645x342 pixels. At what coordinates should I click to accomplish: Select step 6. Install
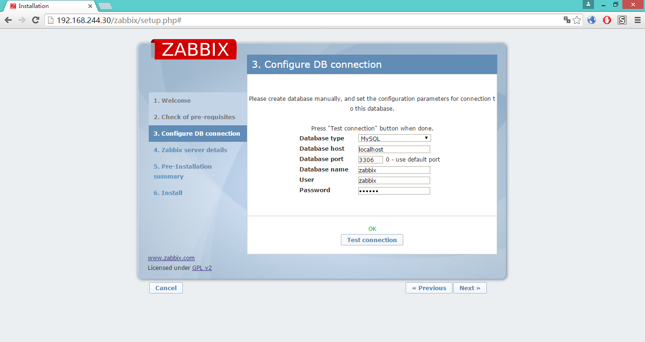pos(168,193)
